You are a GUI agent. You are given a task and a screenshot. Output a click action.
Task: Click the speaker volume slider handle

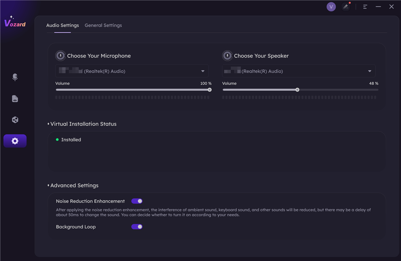[x=297, y=90]
